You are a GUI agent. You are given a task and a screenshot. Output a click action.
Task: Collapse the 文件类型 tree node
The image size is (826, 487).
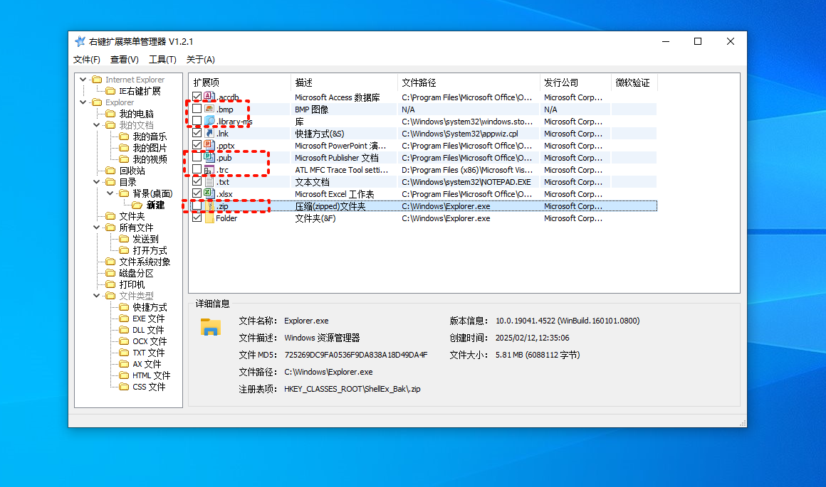pyautogui.click(x=97, y=296)
